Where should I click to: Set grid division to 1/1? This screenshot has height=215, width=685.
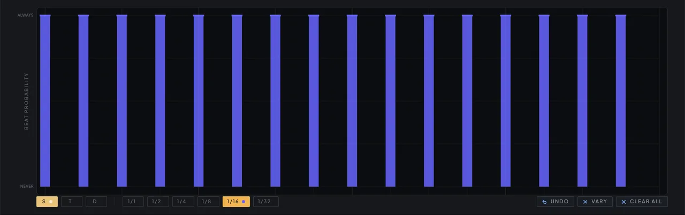coord(133,202)
